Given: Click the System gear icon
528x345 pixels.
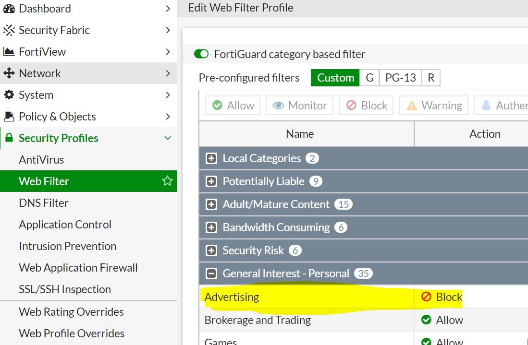Looking at the screenshot, I should 9,95.
